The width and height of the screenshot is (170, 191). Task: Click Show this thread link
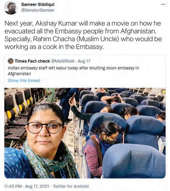tap(24, 80)
